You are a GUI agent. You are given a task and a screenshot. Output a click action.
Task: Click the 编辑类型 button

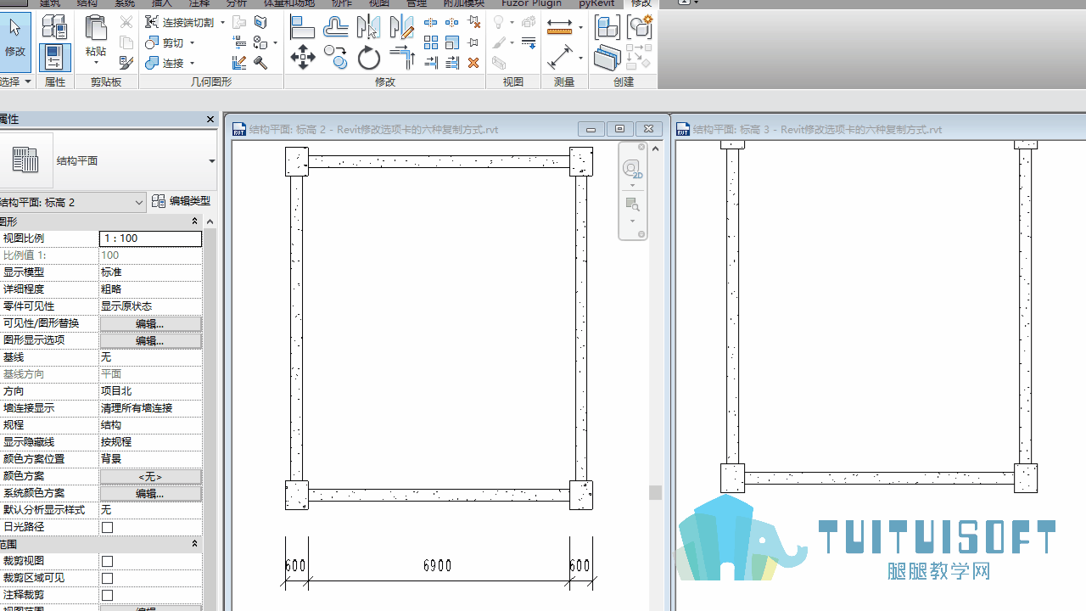pyautogui.click(x=182, y=201)
